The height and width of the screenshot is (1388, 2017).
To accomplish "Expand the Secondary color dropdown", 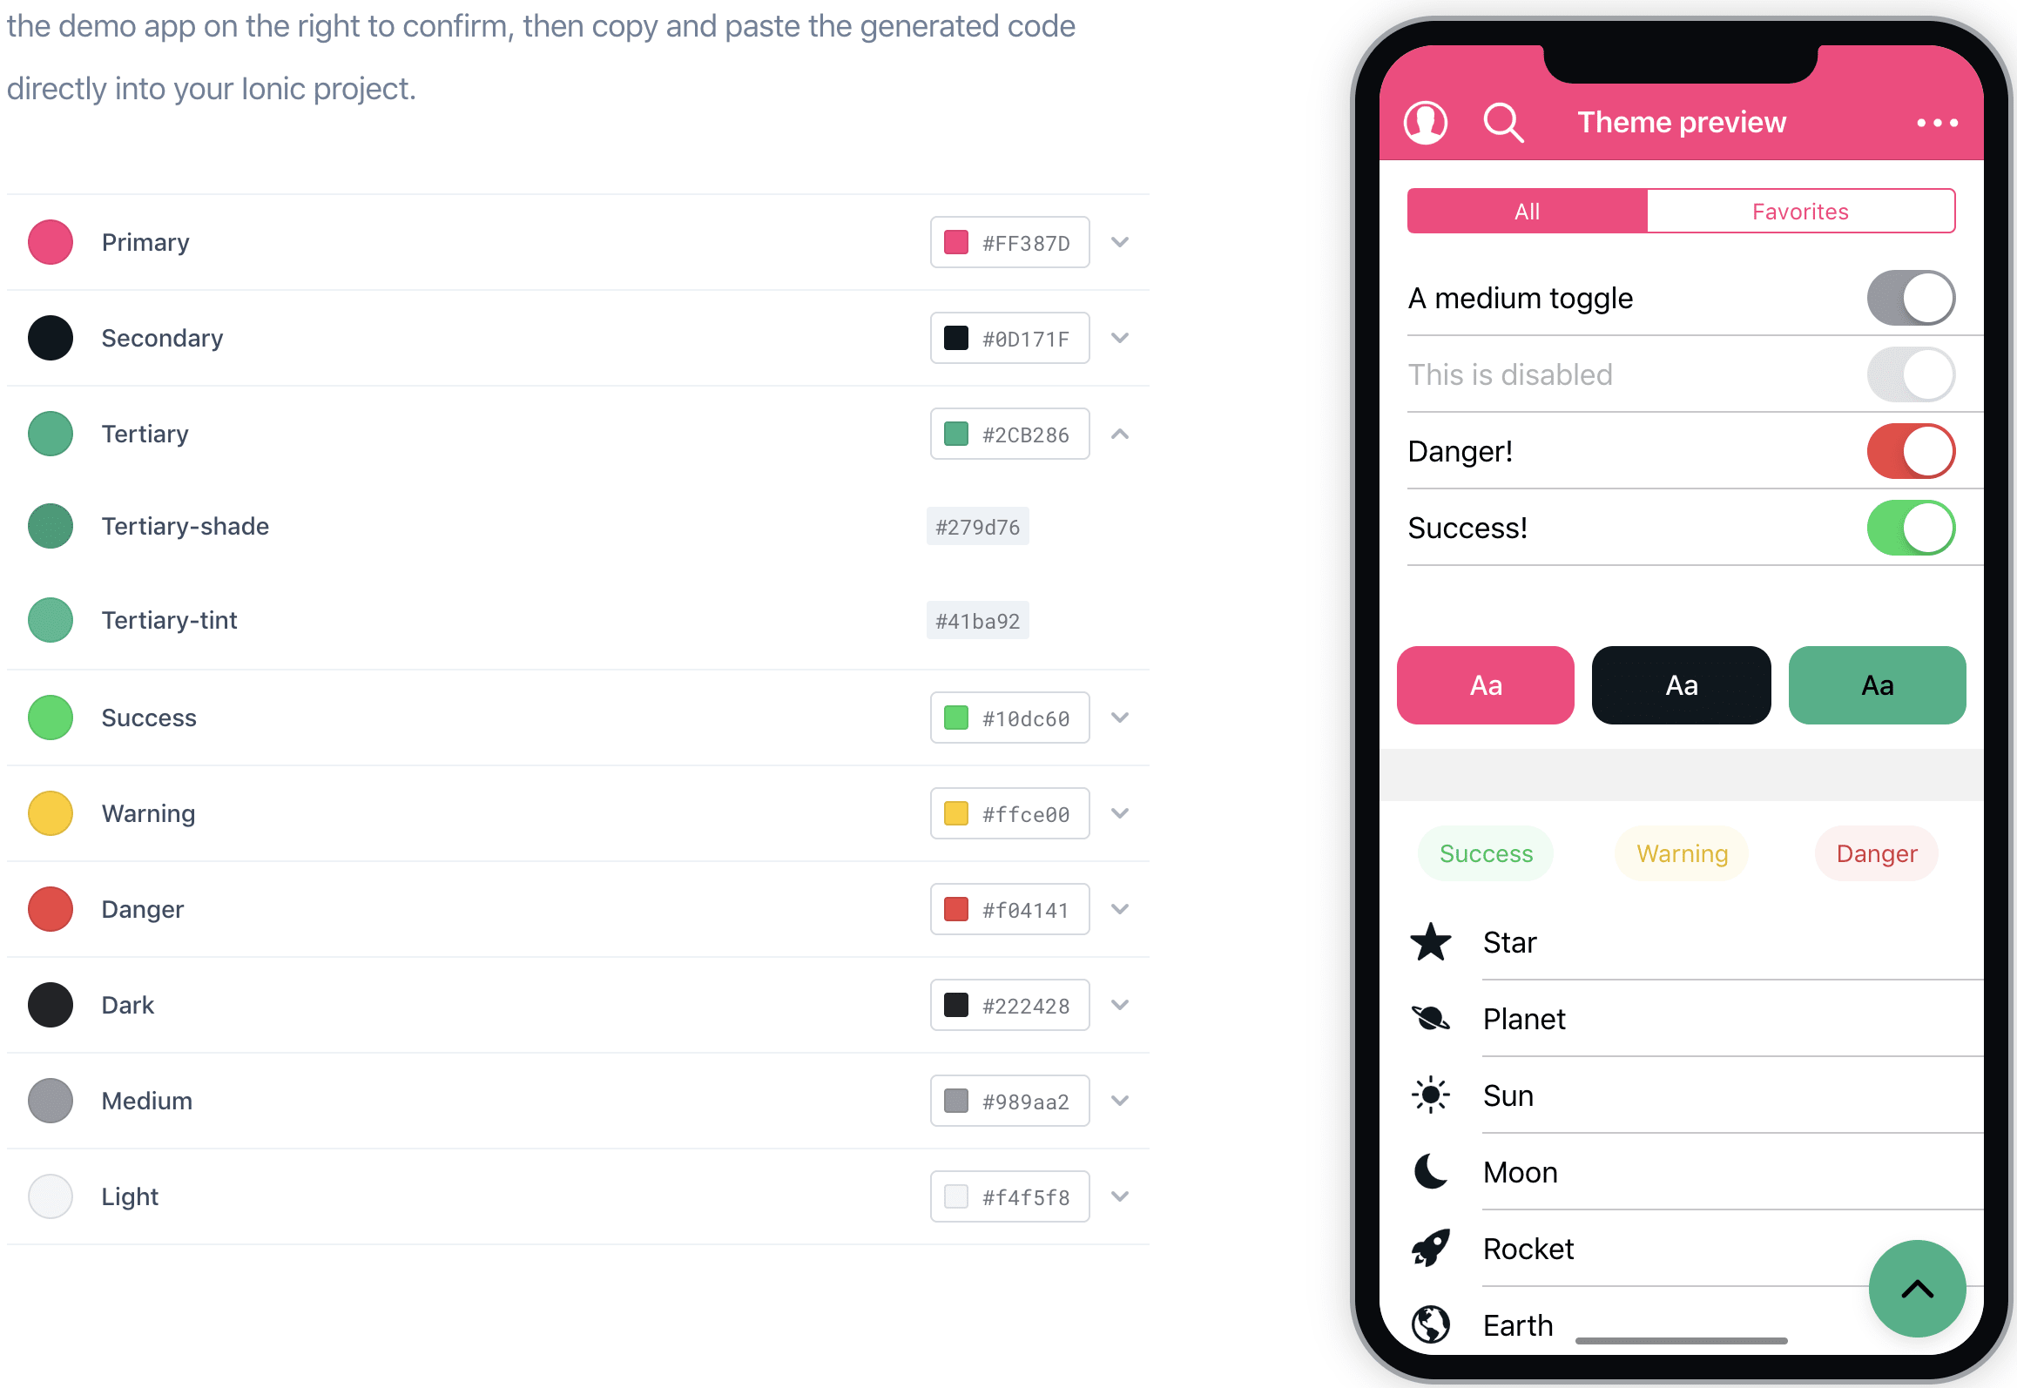I will pyautogui.click(x=1123, y=339).
